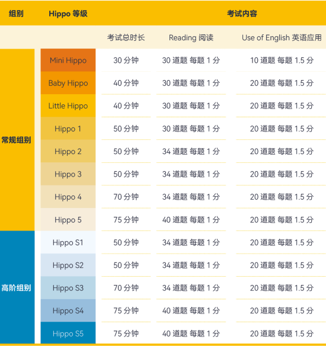The height and width of the screenshot is (346, 326).
Task: Click Hippo 2's Use of English cell
Action: pyautogui.click(x=282, y=152)
